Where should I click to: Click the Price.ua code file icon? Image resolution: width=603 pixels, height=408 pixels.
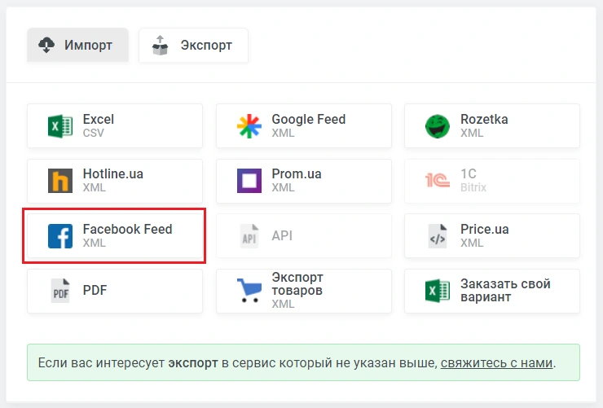tap(438, 236)
